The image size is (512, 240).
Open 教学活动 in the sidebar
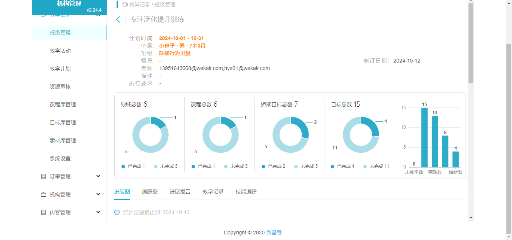coord(60,51)
